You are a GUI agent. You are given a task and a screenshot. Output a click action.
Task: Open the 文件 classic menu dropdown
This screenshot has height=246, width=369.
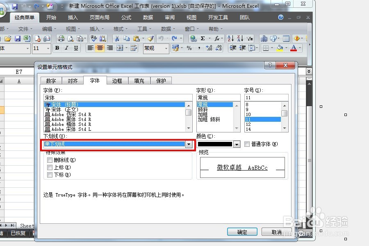click(25, 29)
